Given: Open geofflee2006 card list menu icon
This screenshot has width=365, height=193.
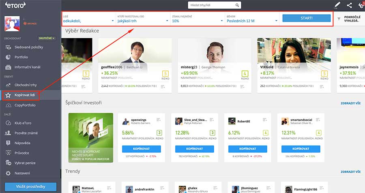Looking at the screenshot, I should coord(163,87).
